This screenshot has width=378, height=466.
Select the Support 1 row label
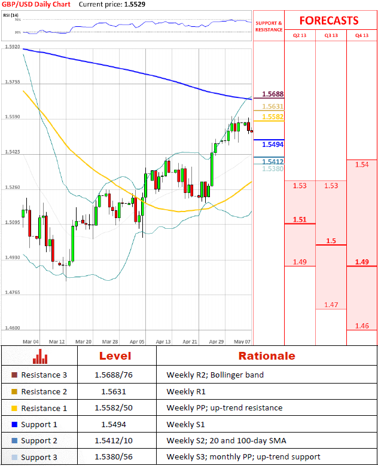pos(39,425)
